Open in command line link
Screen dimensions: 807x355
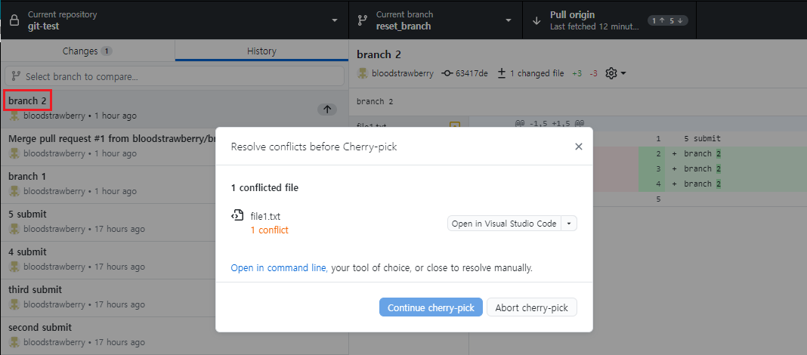278,267
